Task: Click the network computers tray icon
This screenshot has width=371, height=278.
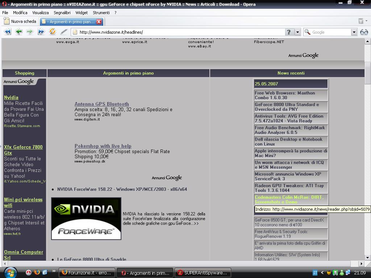Action: (x=348, y=273)
